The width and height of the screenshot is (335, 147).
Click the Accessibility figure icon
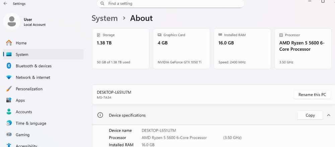9,145
